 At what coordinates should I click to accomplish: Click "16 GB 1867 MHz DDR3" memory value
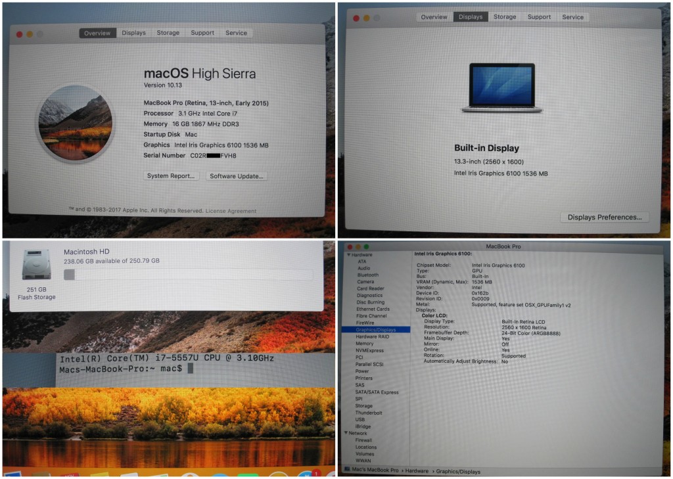pyautogui.click(x=206, y=124)
